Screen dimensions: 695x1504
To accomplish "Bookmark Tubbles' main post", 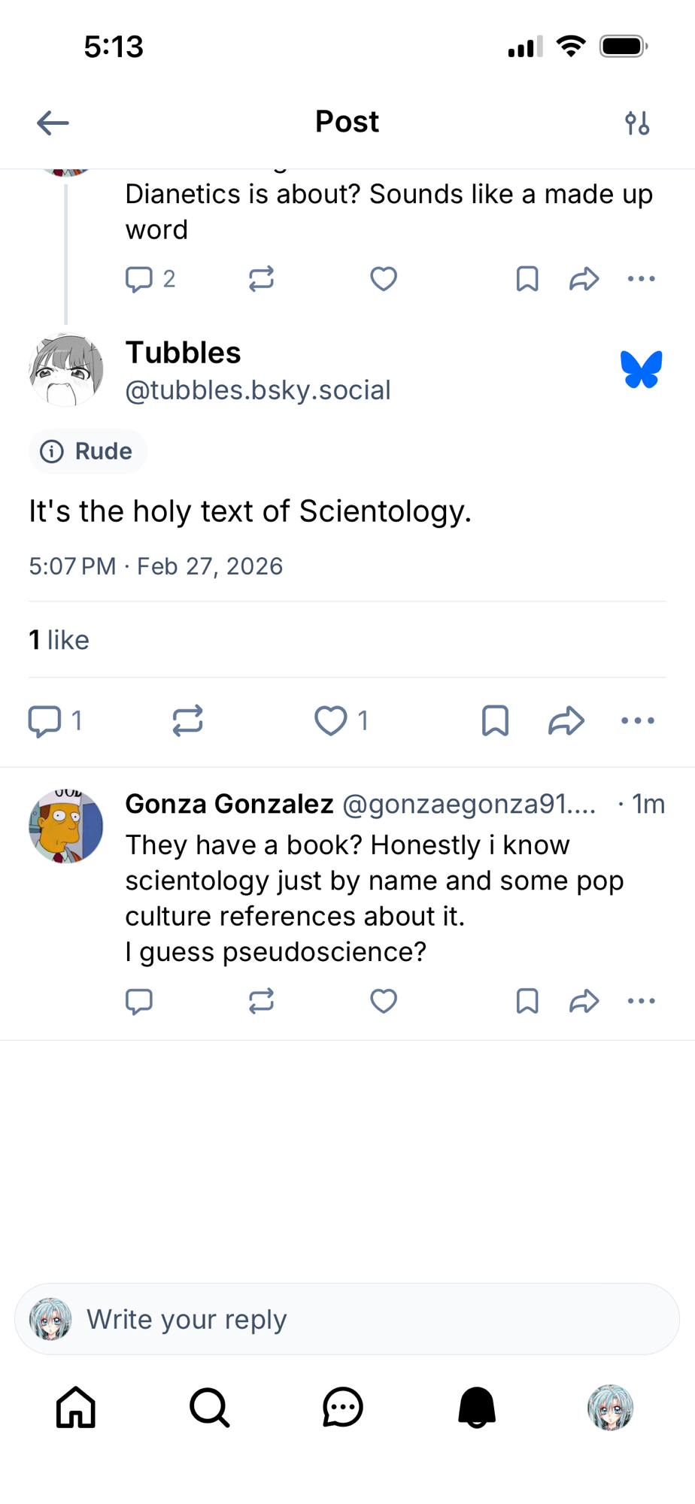I will click(495, 720).
